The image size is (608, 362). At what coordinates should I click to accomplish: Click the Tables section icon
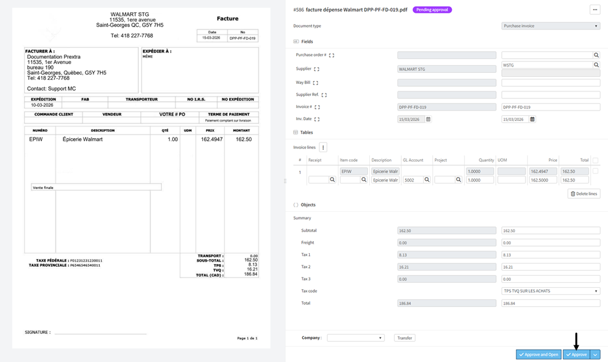click(296, 132)
